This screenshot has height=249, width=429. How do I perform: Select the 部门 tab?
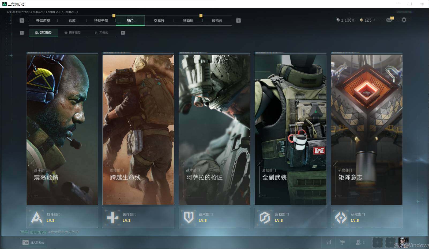[130, 21]
